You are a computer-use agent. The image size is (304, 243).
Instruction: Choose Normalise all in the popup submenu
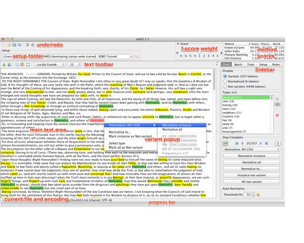point(182,129)
